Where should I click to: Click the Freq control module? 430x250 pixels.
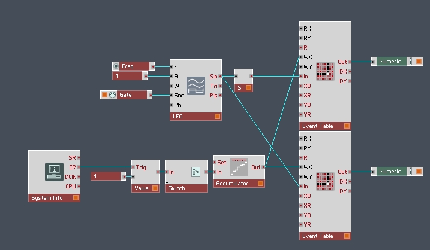pyautogui.click(x=133, y=66)
